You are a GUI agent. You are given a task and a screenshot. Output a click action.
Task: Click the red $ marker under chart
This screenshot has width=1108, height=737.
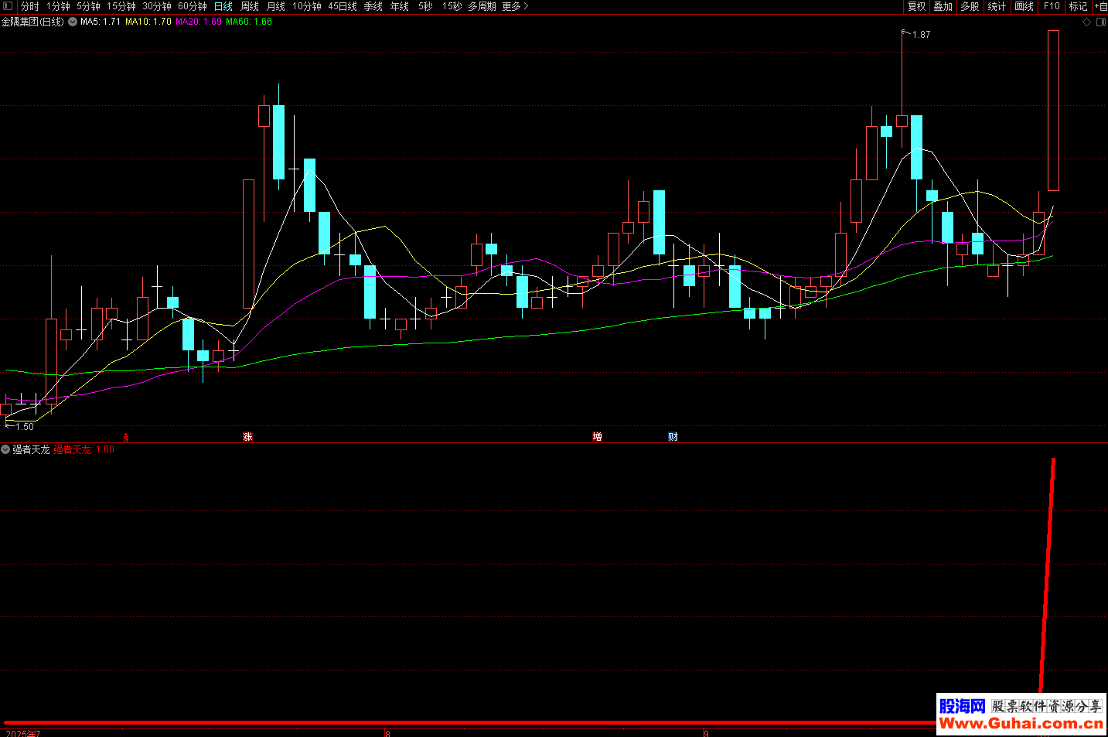tap(126, 438)
